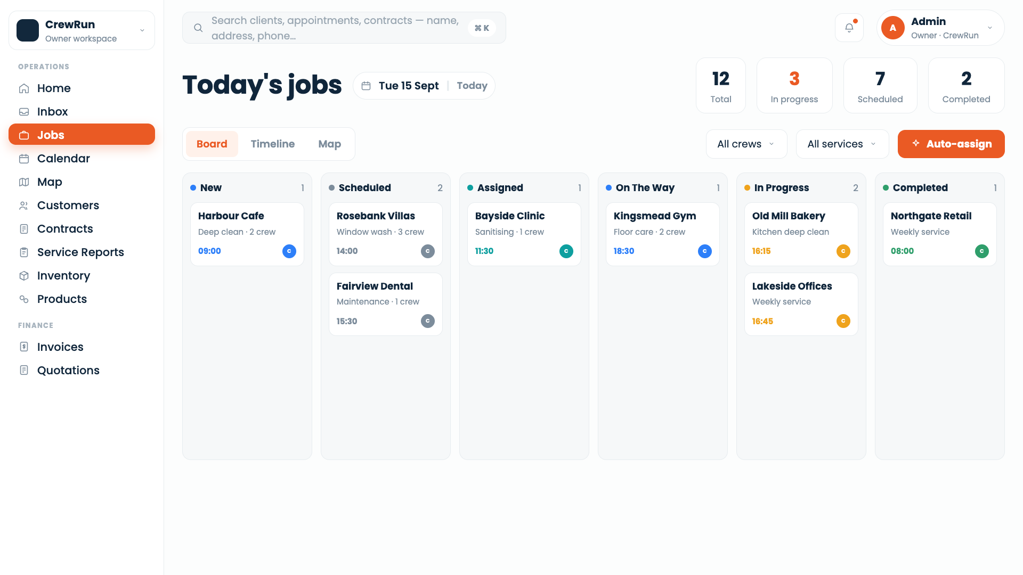Click the crew avatar on Bayside Clinic card
Screen dimensions: 1023x575
(566, 251)
